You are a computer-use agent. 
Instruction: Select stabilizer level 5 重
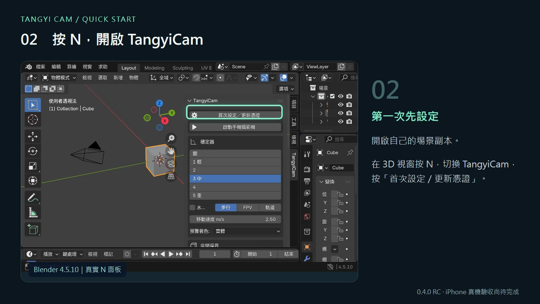[x=235, y=196]
